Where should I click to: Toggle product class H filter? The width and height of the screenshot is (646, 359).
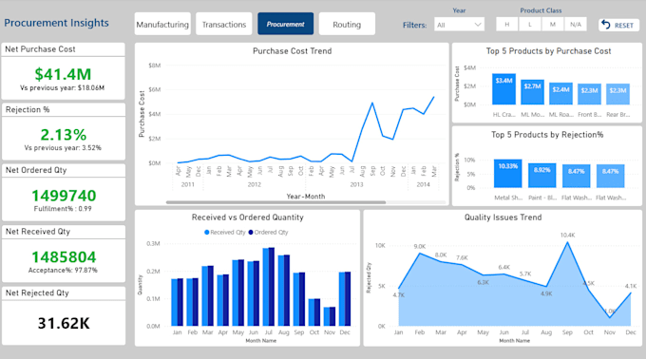click(507, 25)
